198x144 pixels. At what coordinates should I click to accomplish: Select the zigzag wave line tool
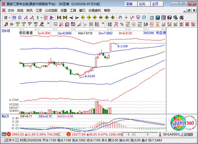tap(85, 24)
